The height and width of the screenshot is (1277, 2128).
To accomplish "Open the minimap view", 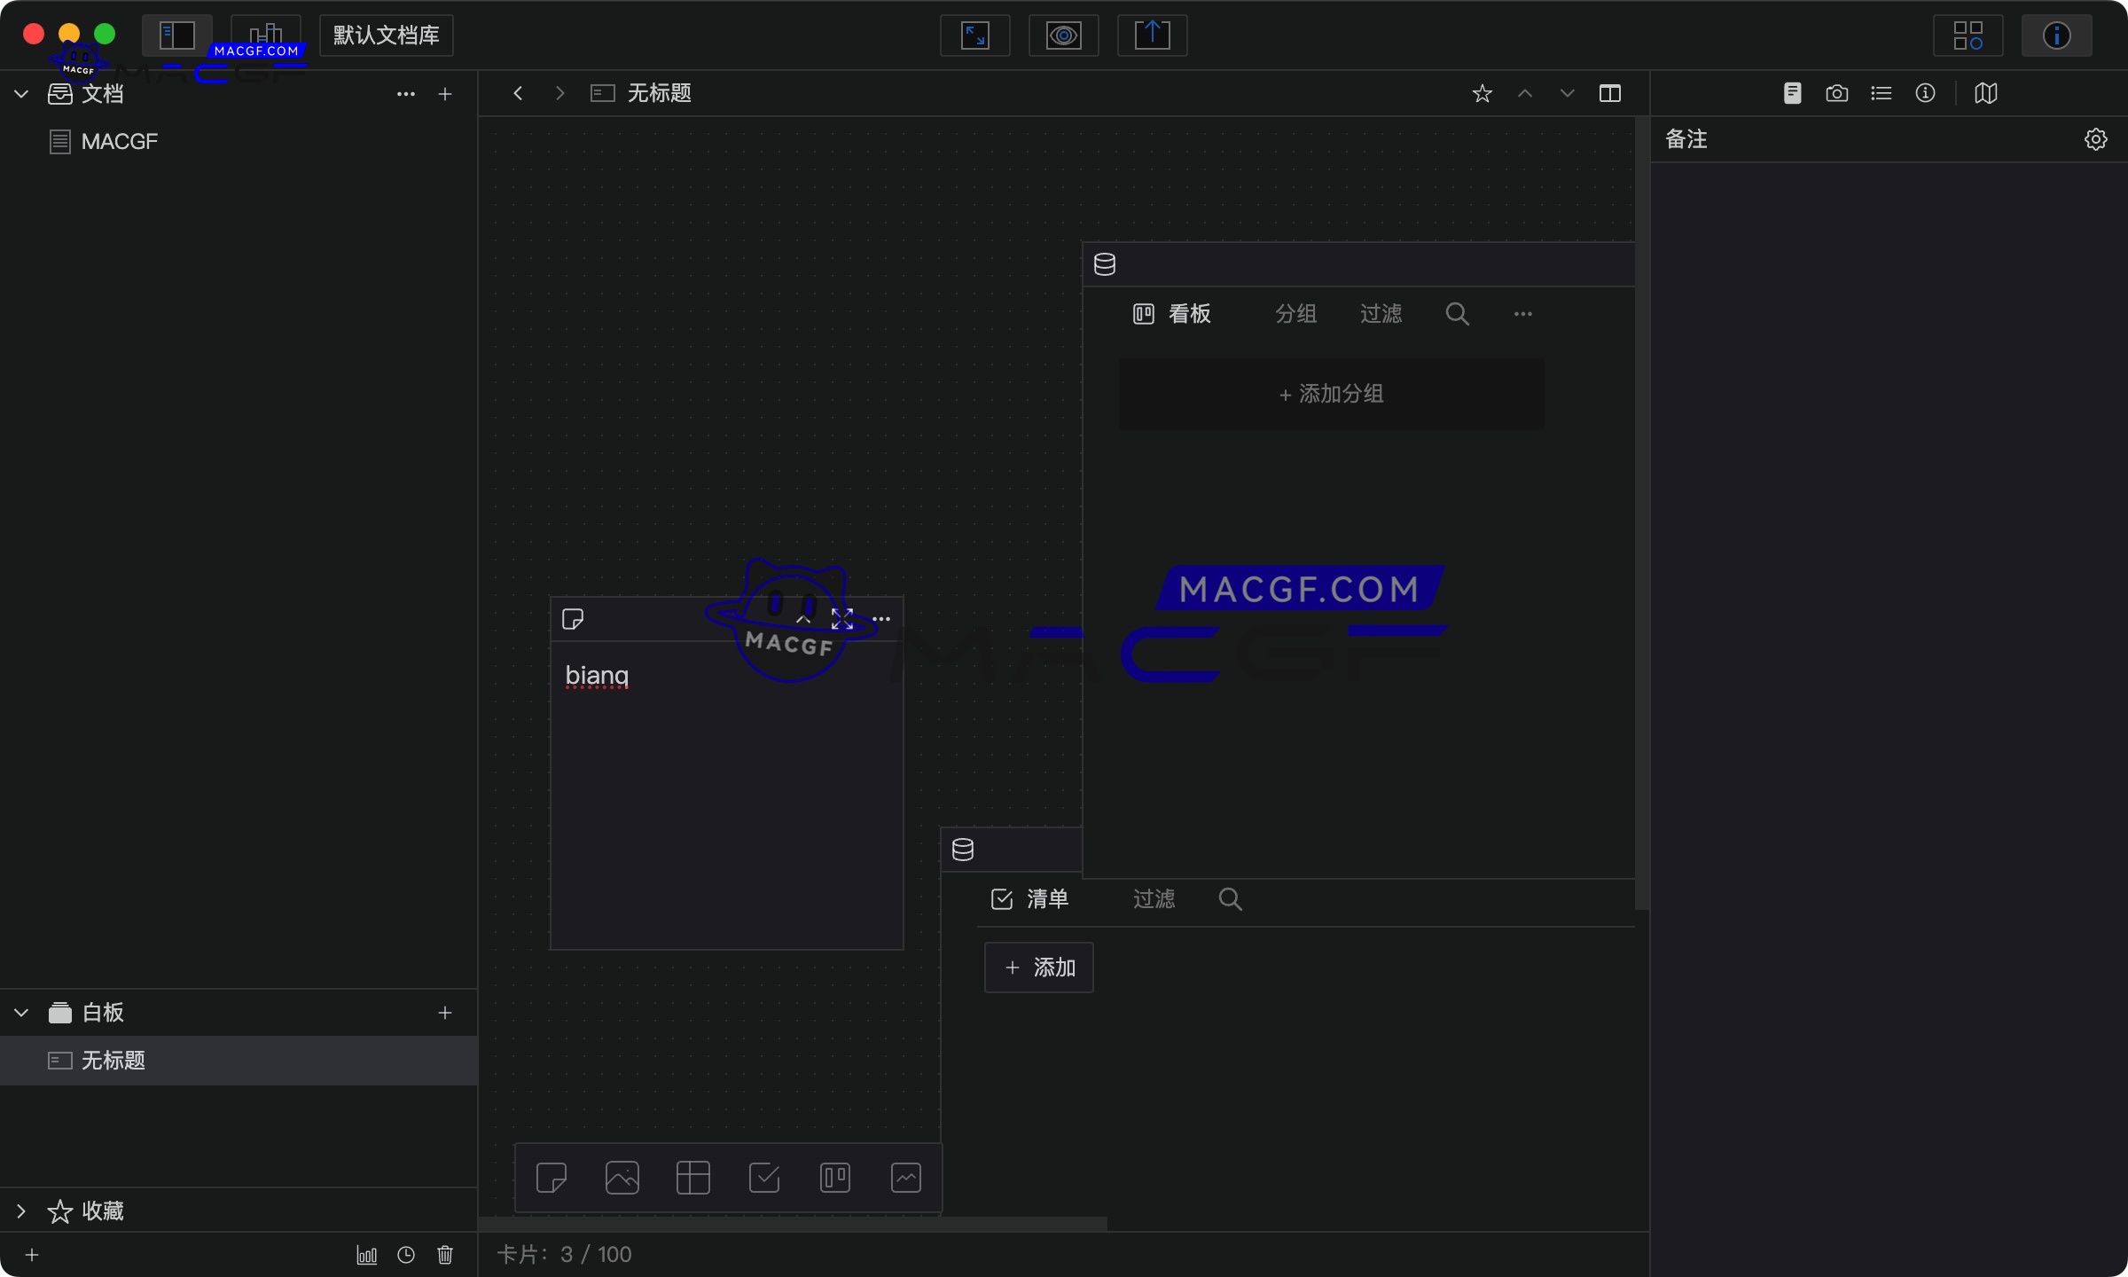I will tap(1986, 93).
